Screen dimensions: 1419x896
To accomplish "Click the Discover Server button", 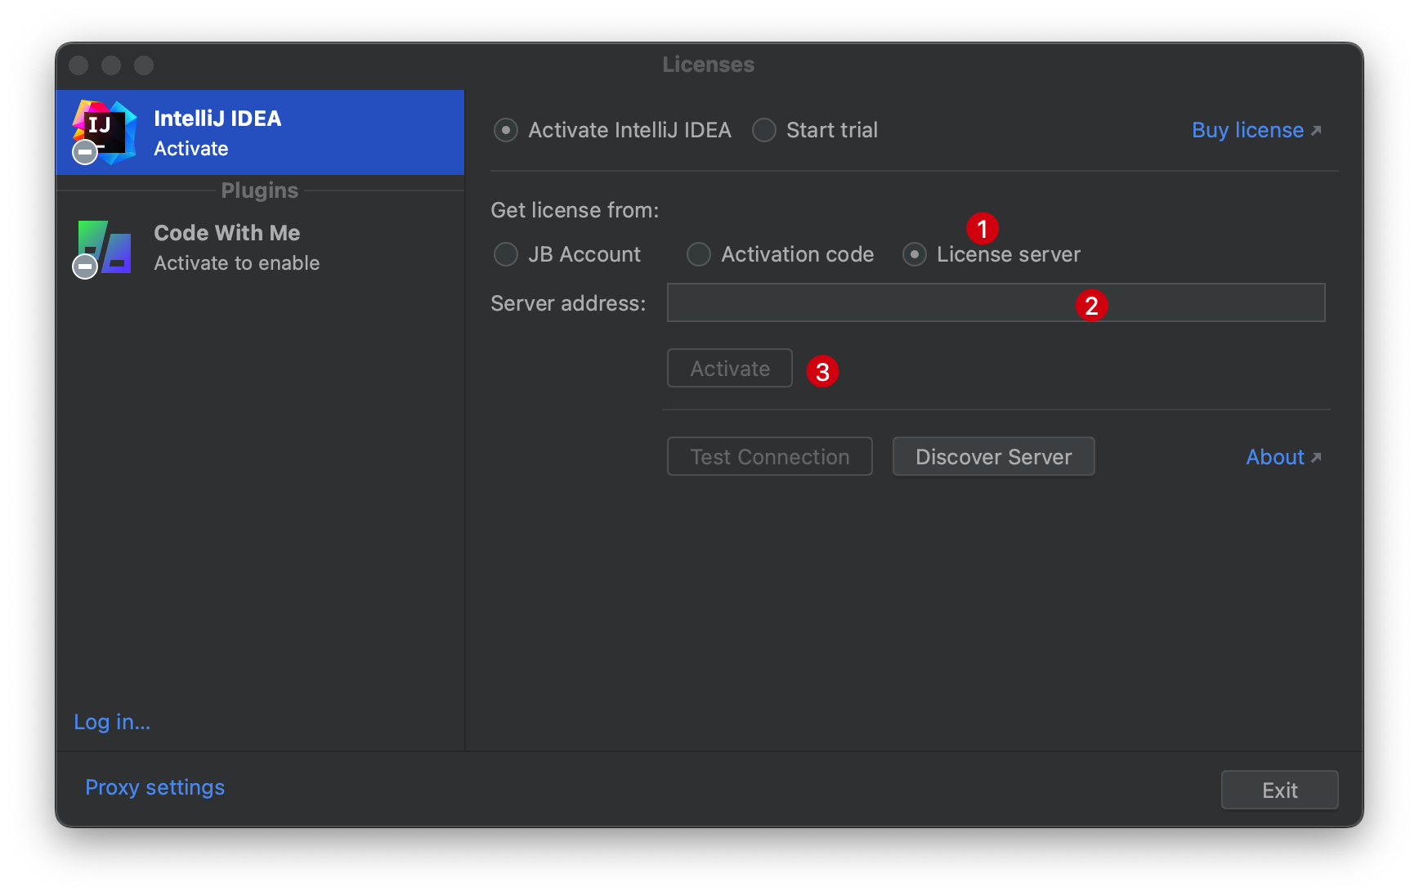I will coord(994,456).
